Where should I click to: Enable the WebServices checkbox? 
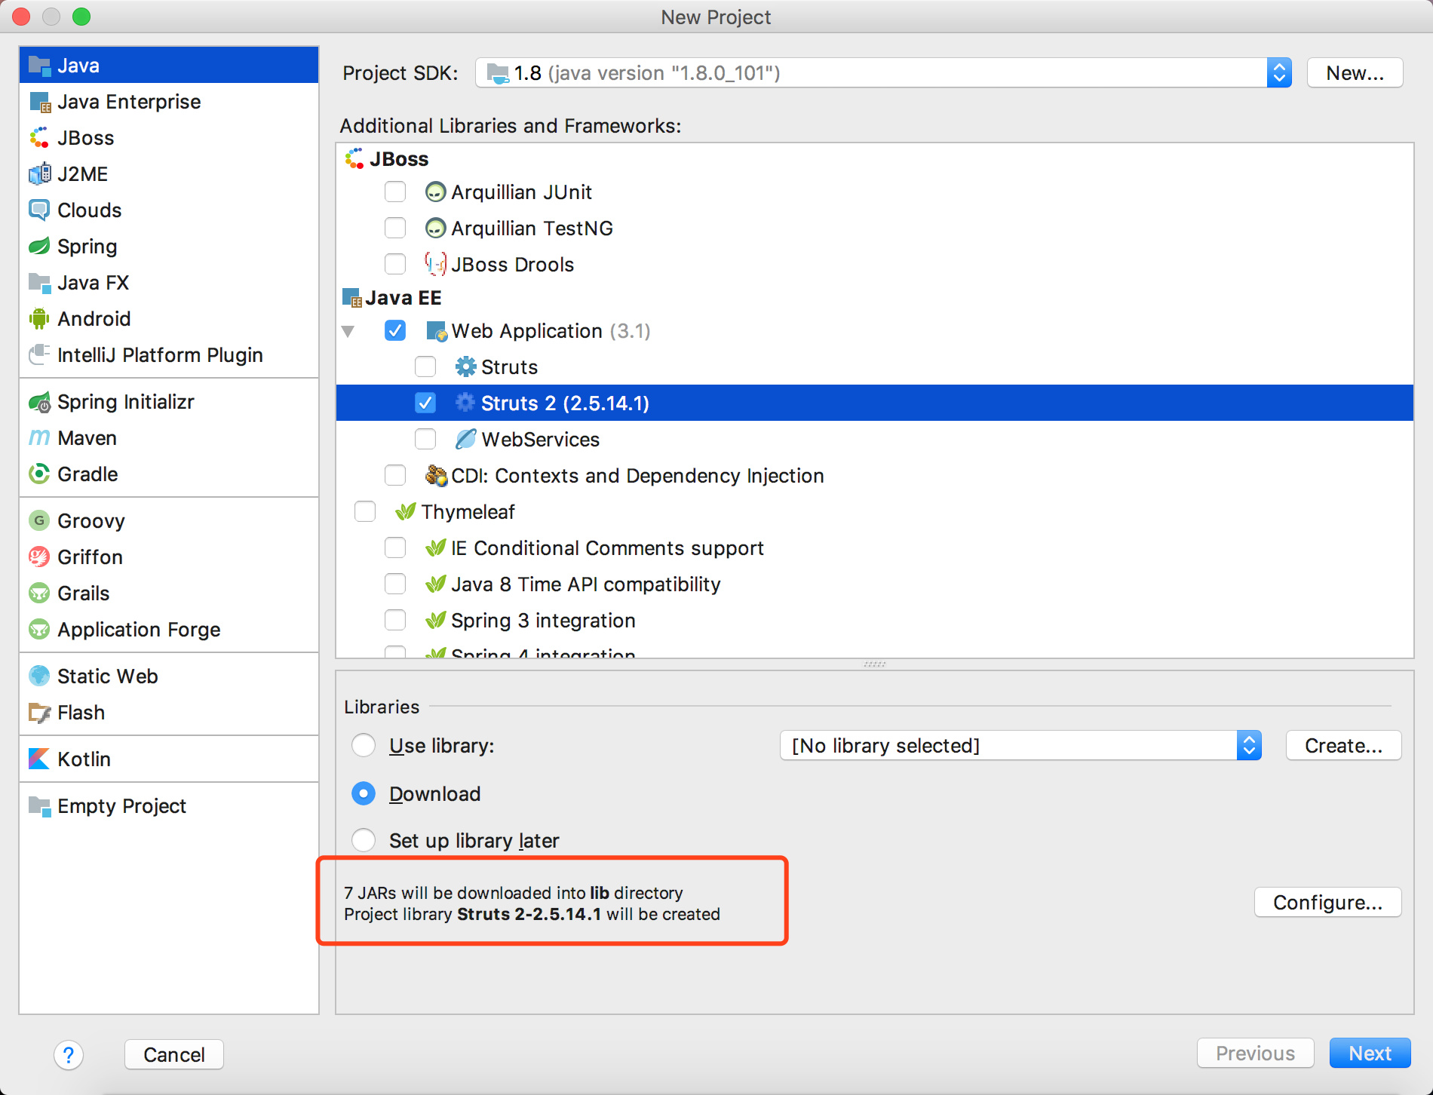(425, 440)
